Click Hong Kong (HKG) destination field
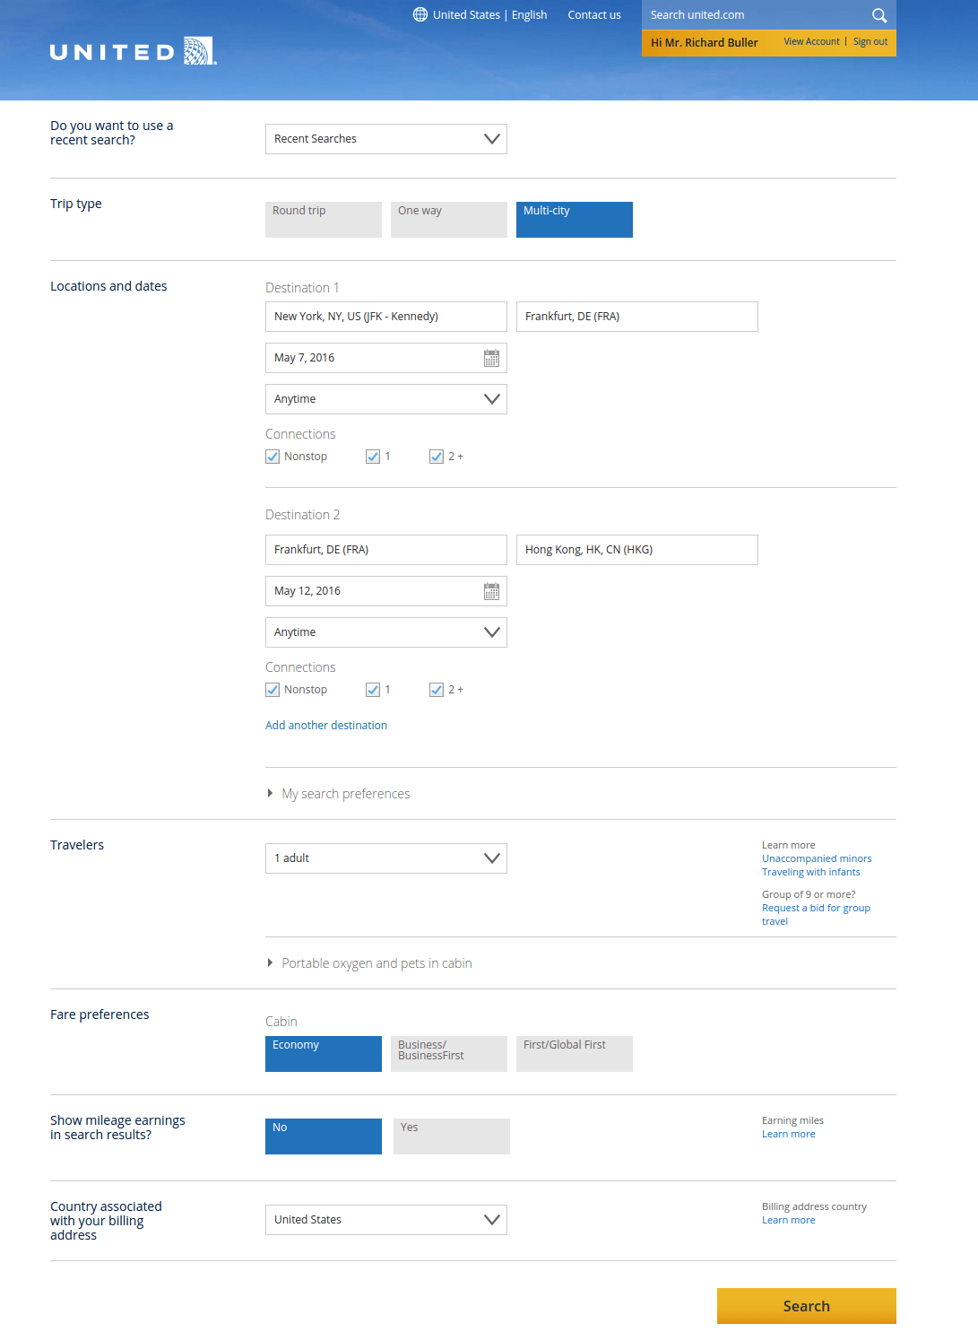 click(637, 550)
